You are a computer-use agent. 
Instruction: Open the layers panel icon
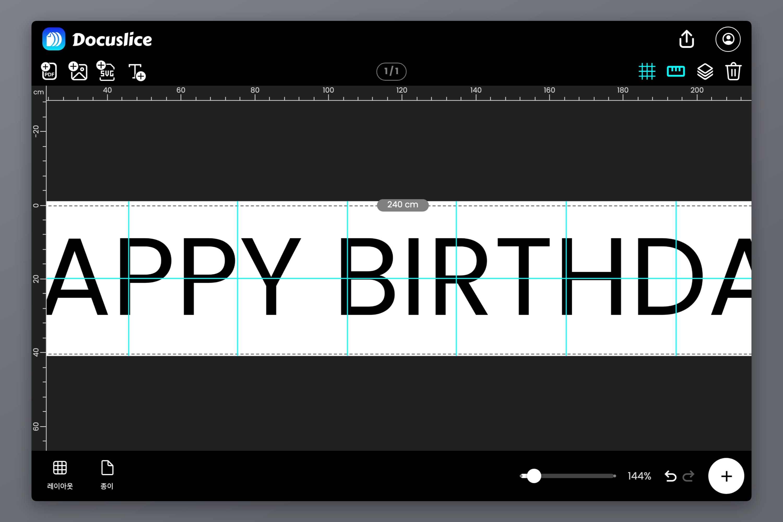(705, 71)
